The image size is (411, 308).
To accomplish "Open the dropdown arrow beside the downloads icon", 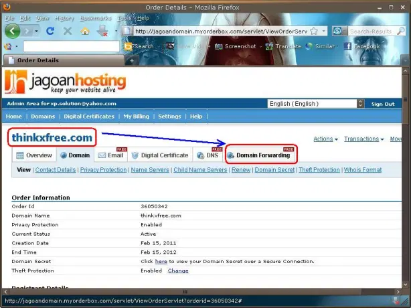I will [x=116, y=31].
